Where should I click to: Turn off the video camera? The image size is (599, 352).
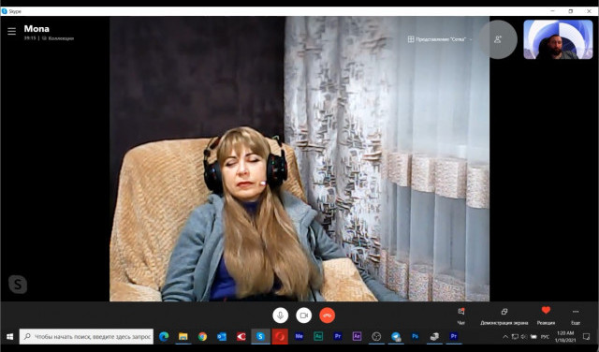tap(303, 315)
